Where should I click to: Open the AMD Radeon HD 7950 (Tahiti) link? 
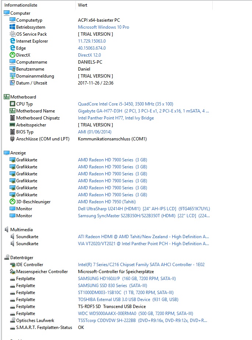coord(107,202)
